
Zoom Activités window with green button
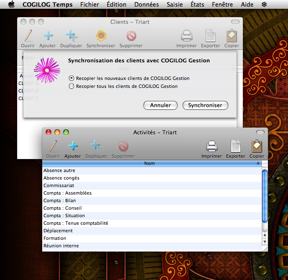click(x=66, y=132)
